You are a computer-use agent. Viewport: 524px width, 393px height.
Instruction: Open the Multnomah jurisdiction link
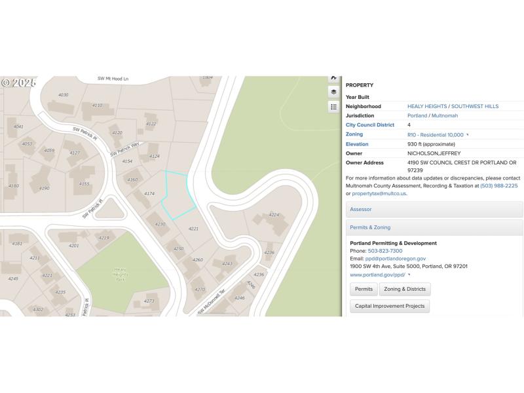[445, 115]
